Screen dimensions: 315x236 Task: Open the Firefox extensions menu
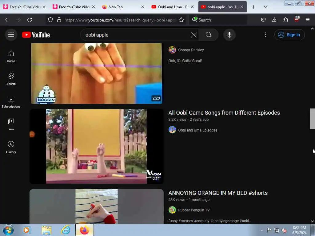[285, 20]
